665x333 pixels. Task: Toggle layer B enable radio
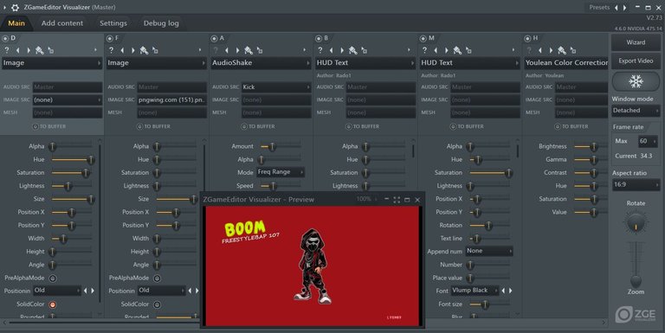click(x=319, y=39)
